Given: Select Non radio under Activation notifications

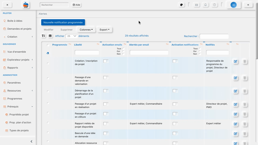Looking at the screenshot, I should (200, 54).
